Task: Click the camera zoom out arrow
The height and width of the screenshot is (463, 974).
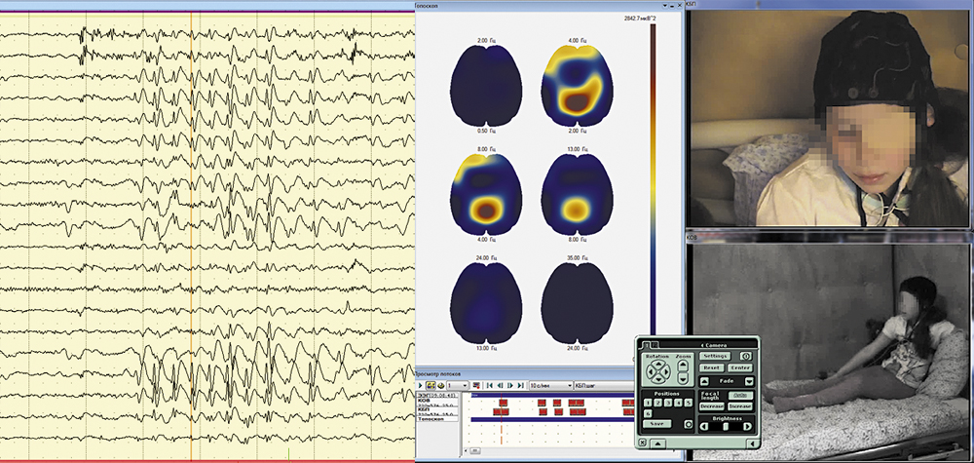Action: (683, 379)
